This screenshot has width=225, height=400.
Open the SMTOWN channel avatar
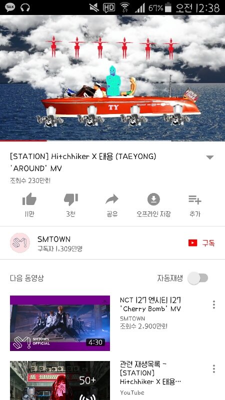(20, 243)
